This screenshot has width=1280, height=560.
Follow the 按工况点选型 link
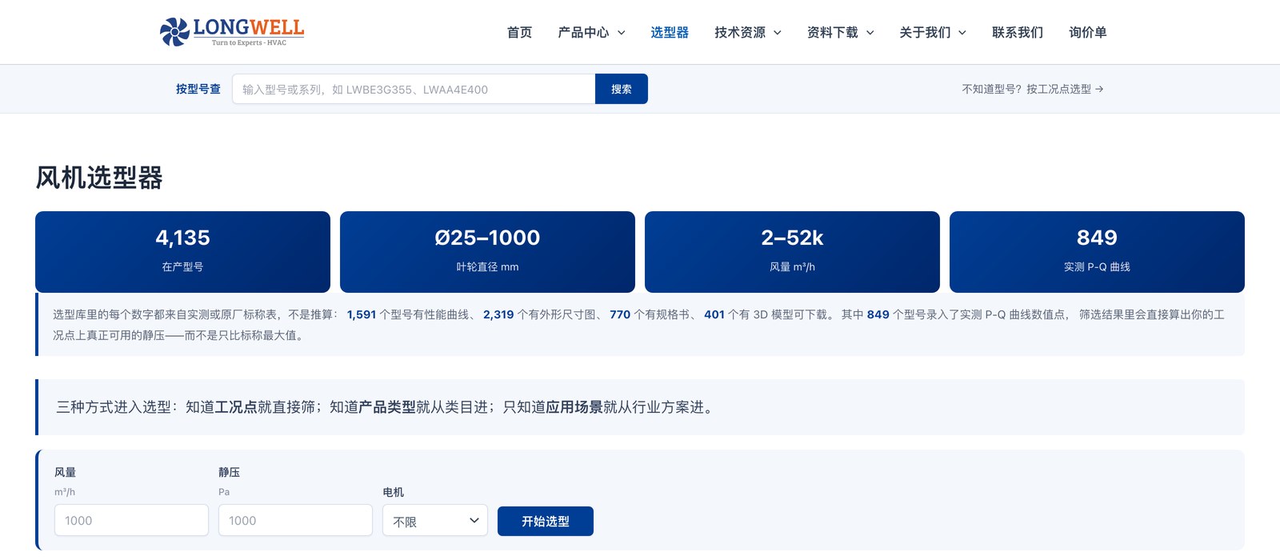1033,89
